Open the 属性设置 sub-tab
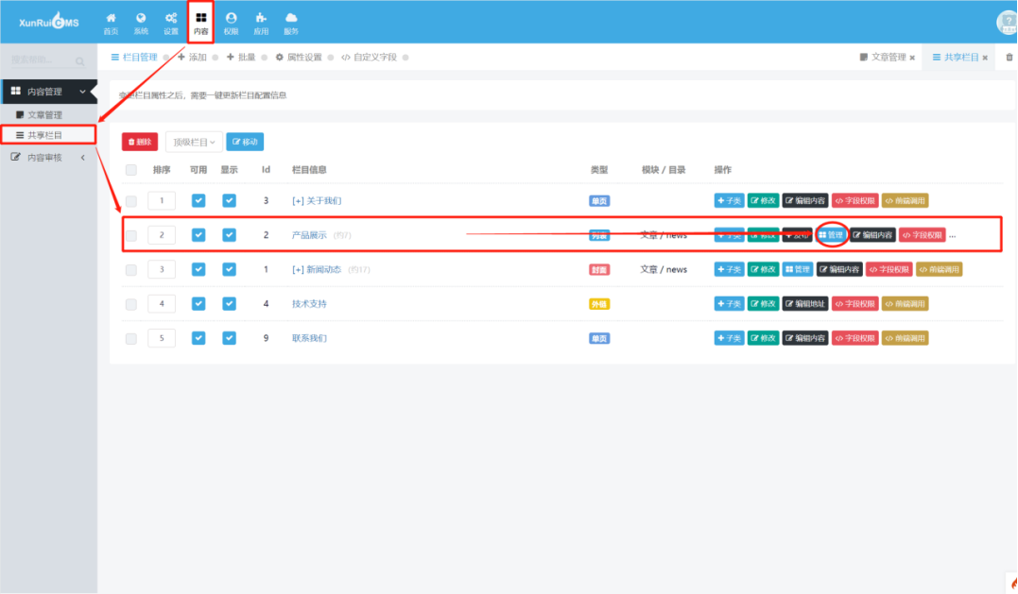Screen dimensions: 1018x594 (x=299, y=57)
